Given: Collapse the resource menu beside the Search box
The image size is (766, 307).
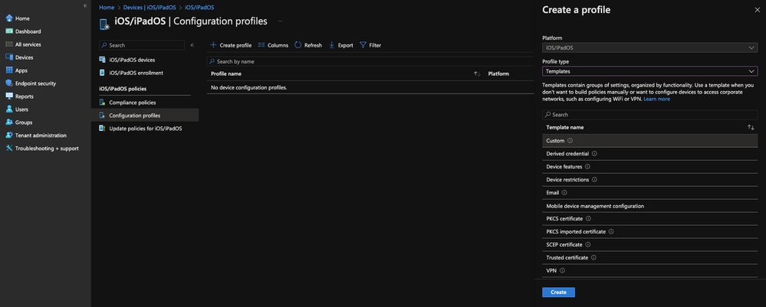Looking at the screenshot, I should (192, 45).
